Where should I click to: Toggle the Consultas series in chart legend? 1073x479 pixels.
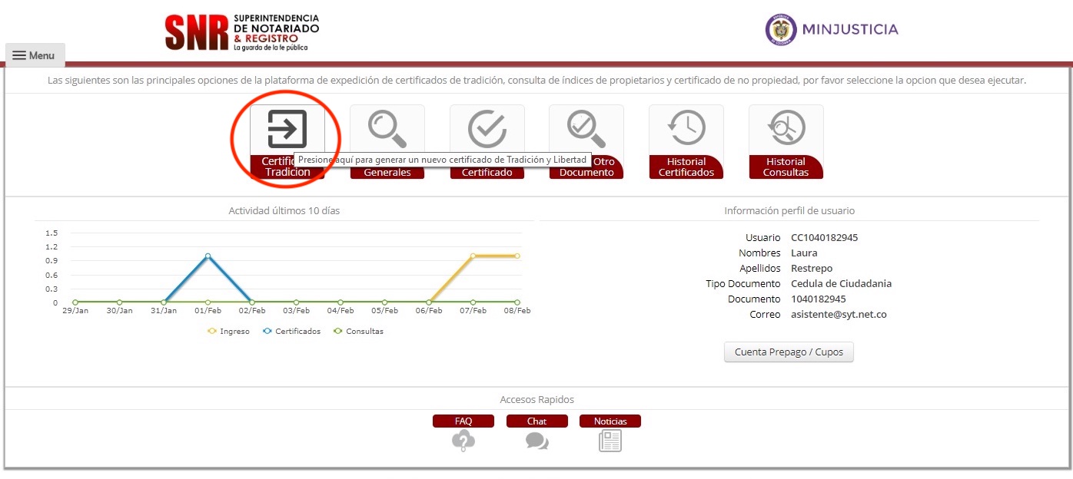pos(358,331)
